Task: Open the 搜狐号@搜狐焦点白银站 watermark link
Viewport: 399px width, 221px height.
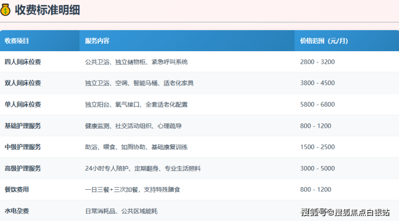Action: click(345, 211)
